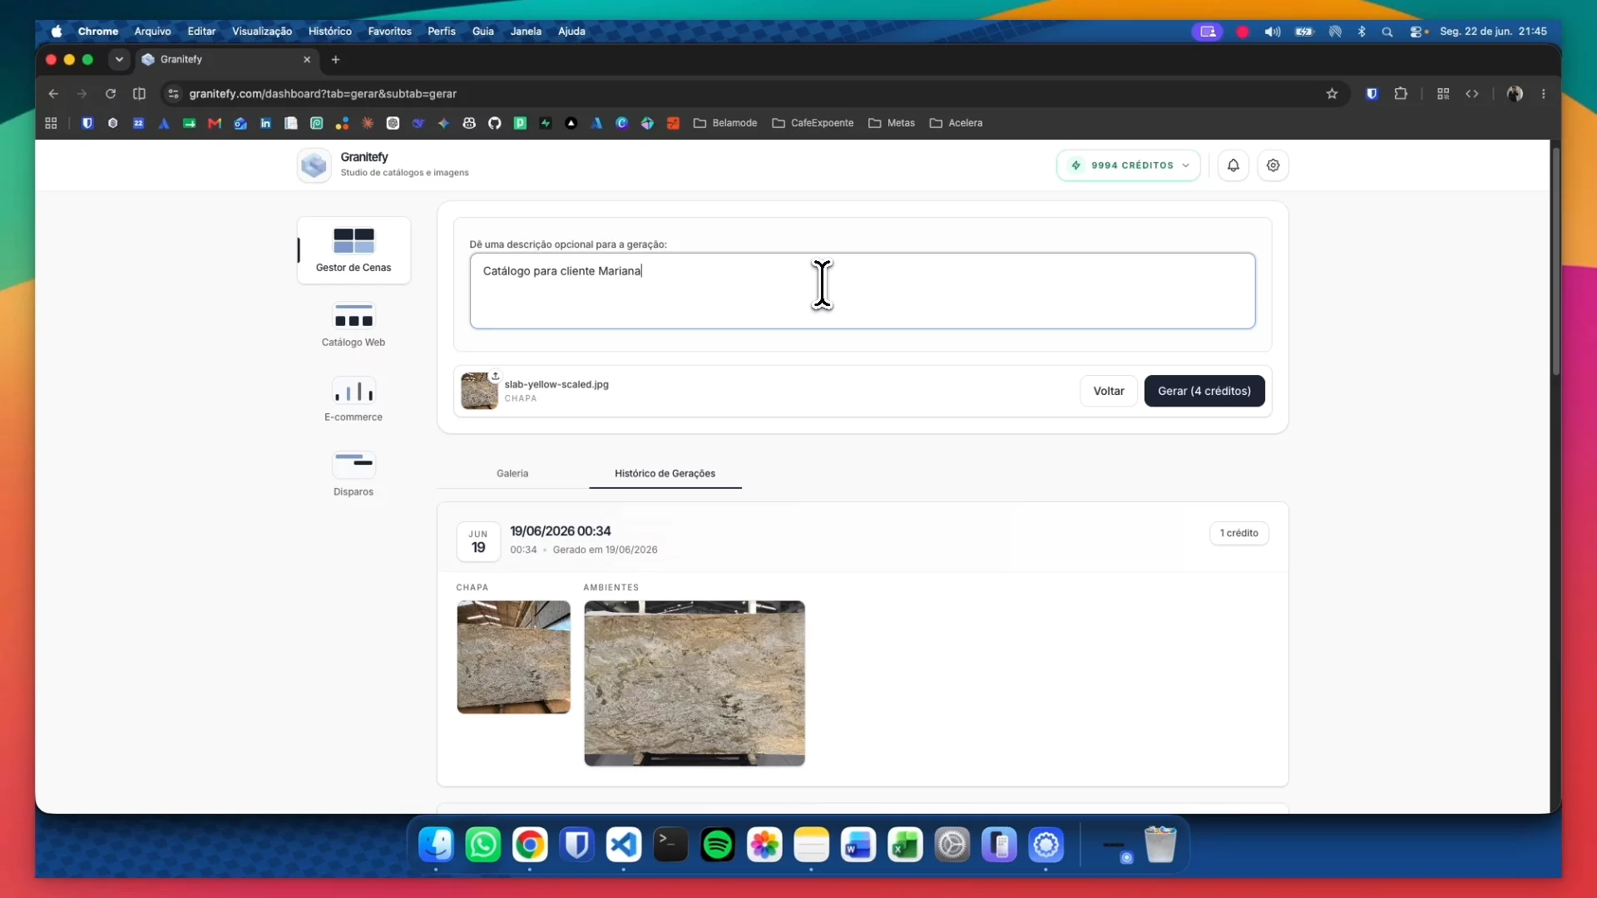Image resolution: width=1597 pixels, height=898 pixels.
Task: Open AMBIENTES generated image
Action: click(695, 683)
